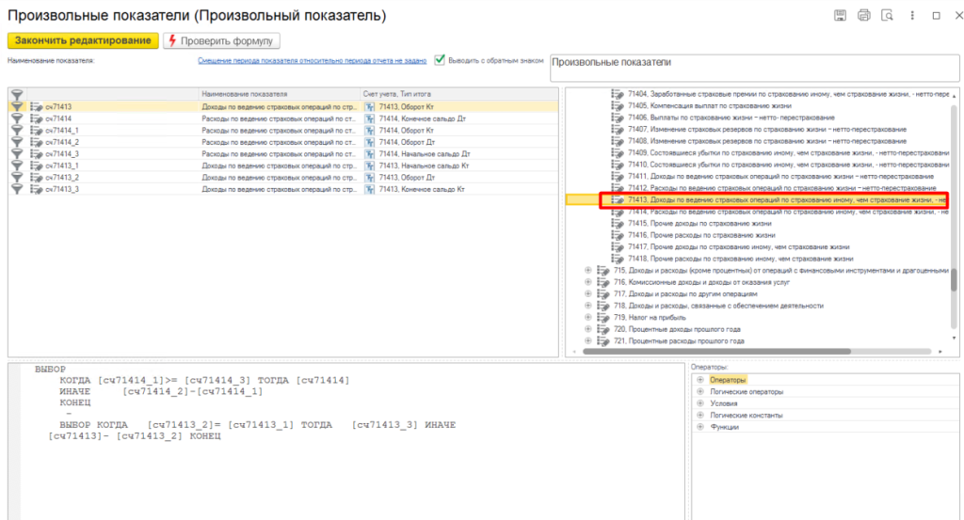The image size is (964, 520).
Task: Expand 719 Налог на прибыль node
Action: point(588,318)
